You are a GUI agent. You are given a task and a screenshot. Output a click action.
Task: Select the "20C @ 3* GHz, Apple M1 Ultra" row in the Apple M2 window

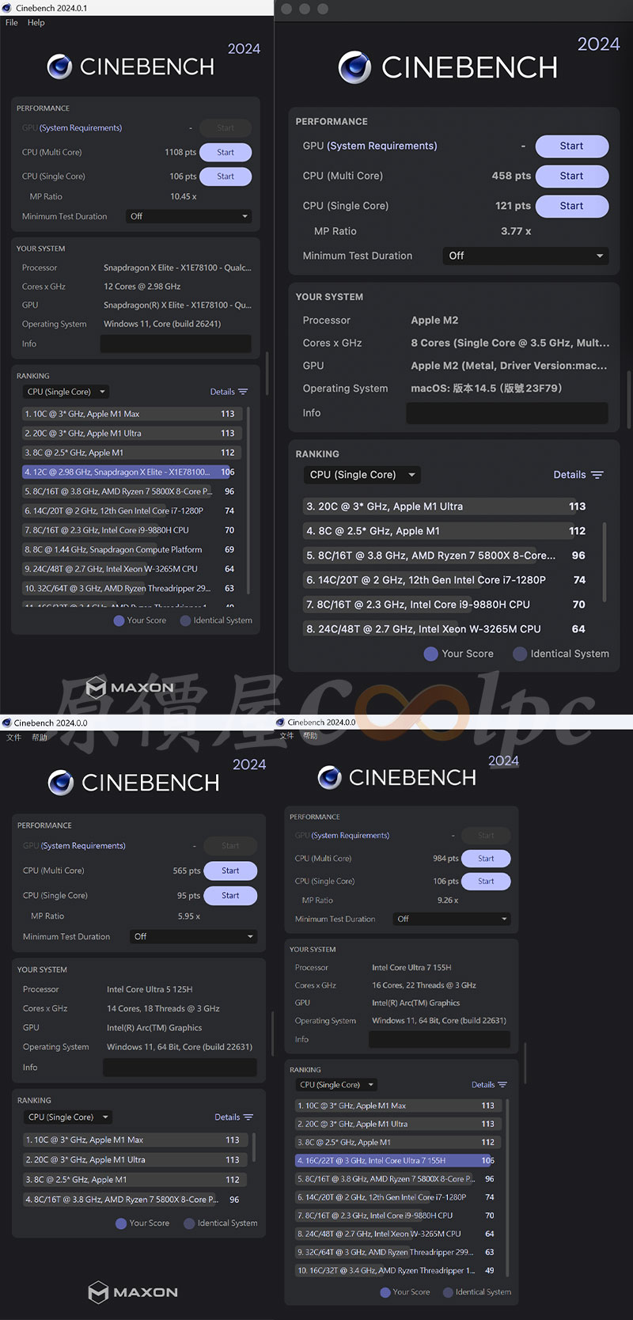447,506
